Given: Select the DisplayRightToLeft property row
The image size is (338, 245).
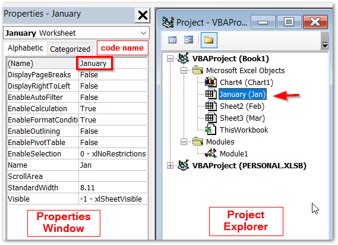Looking at the screenshot, I should click(x=77, y=86).
